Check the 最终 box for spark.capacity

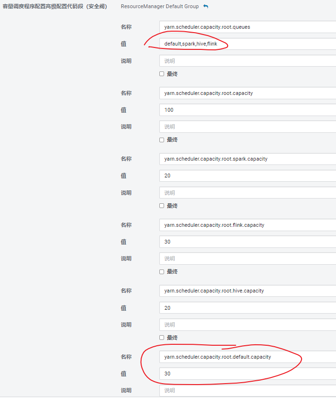tap(162, 206)
